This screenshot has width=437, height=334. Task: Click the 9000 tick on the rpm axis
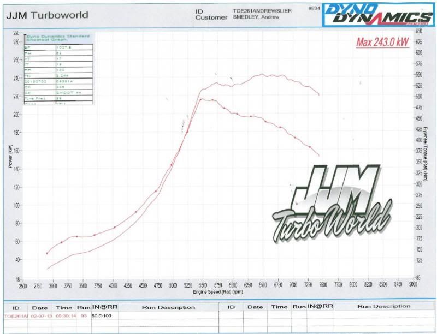(x=413, y=284)
